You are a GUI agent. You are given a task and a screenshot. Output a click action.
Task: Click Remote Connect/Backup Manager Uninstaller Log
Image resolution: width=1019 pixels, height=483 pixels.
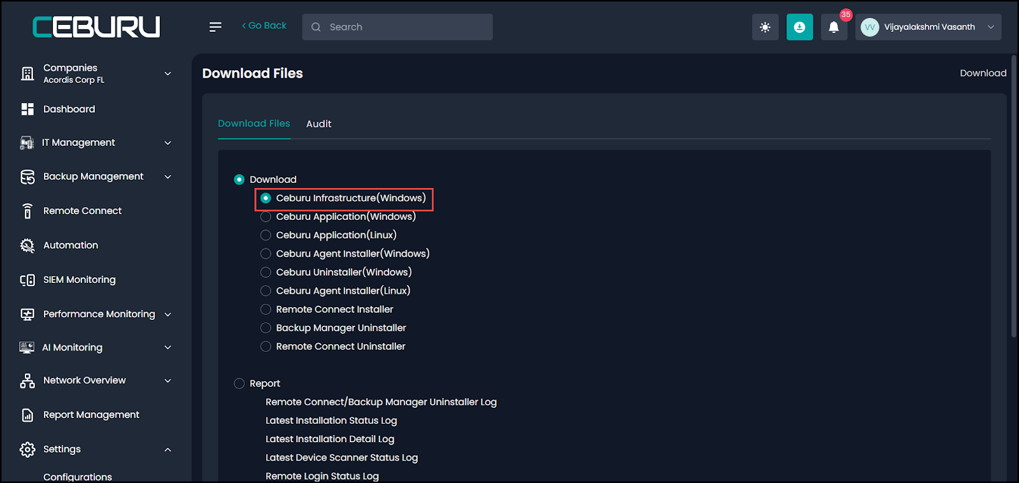click(x=381, y=402)
